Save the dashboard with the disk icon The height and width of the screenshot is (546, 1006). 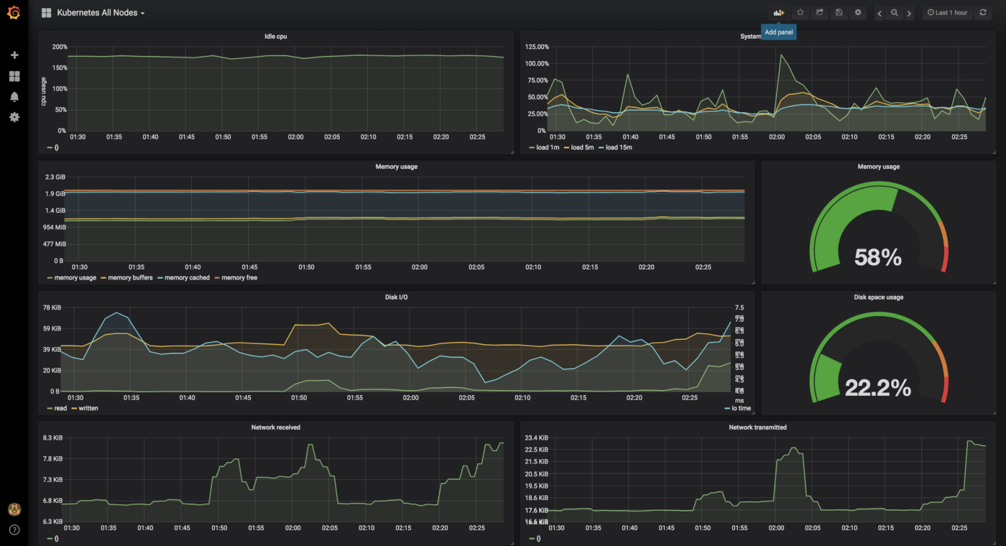point(839,13)
